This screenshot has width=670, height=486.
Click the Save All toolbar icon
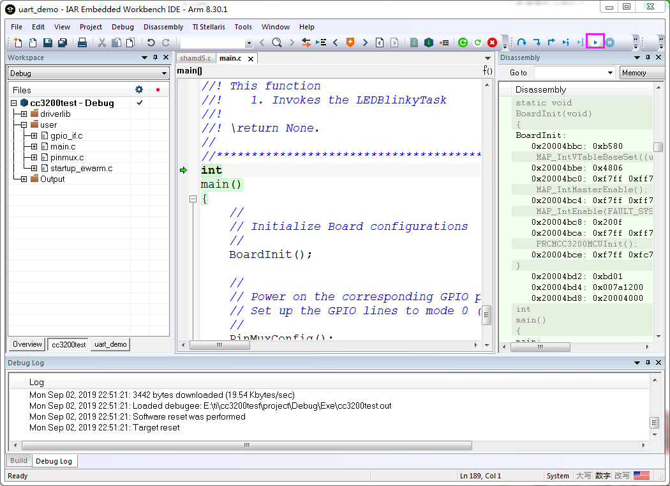coord(63,42)
